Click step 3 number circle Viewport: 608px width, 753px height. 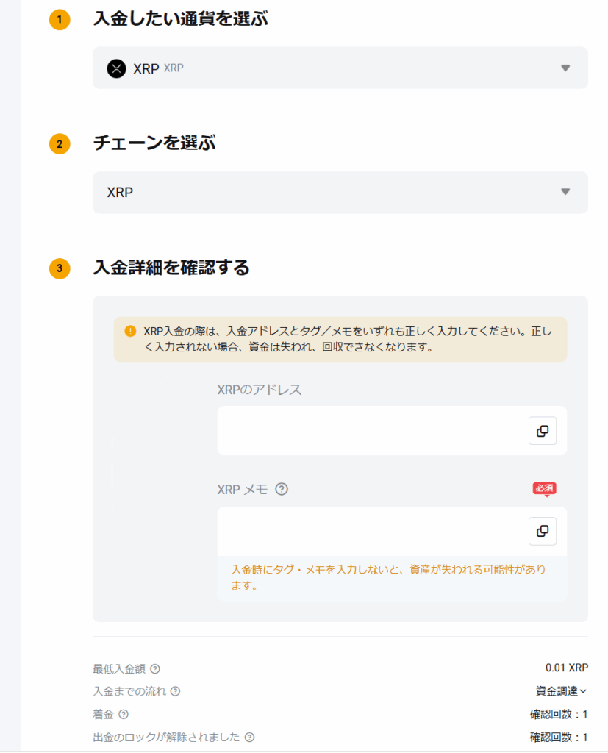click(60, 268)
